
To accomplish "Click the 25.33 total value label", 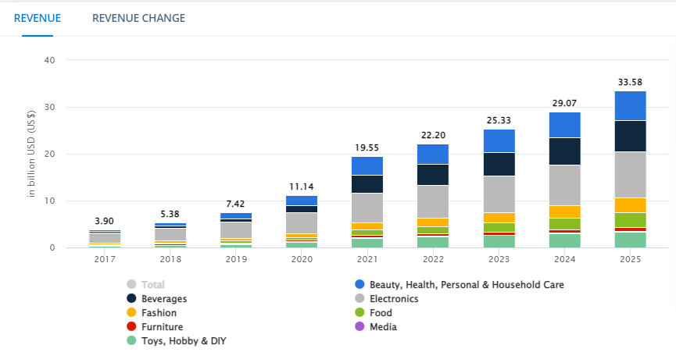I will tap(499, 120).
